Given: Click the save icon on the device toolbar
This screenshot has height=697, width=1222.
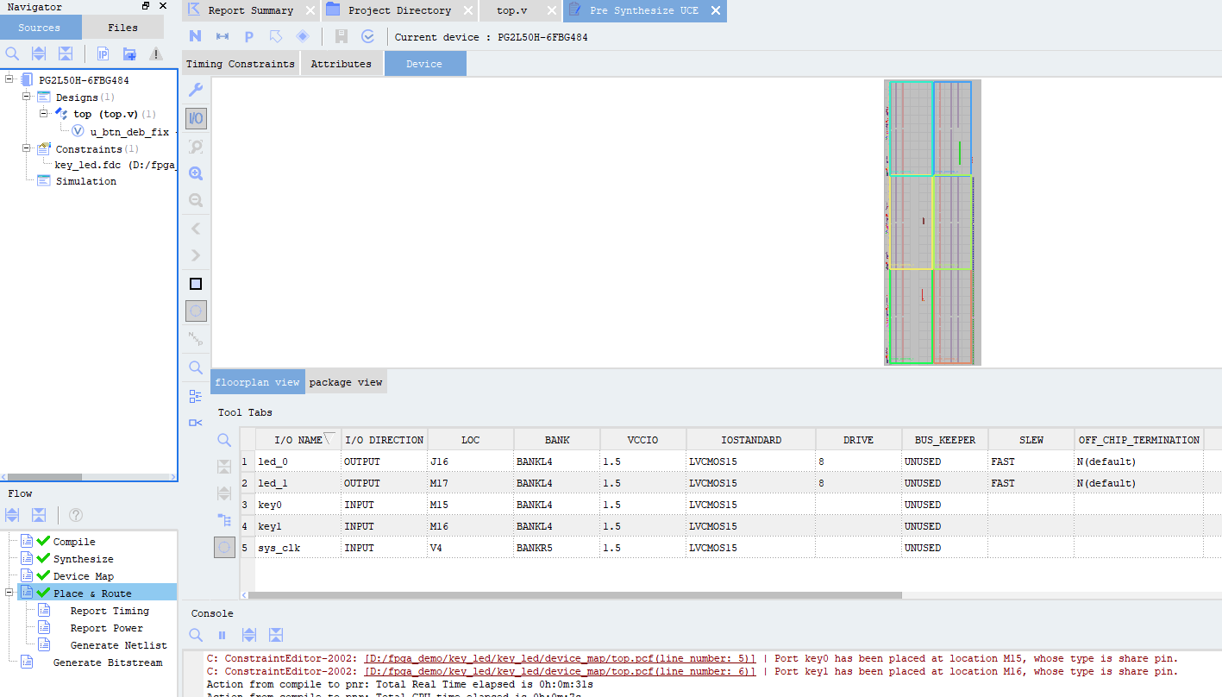Looking at the screenshot, I should (x=341, y=35).
